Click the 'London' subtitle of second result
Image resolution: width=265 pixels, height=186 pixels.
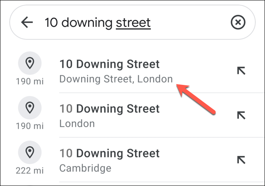(77, 123)
